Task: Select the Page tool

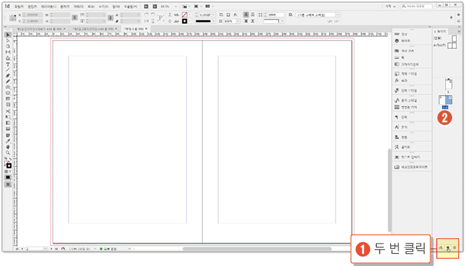Action: 8,46
